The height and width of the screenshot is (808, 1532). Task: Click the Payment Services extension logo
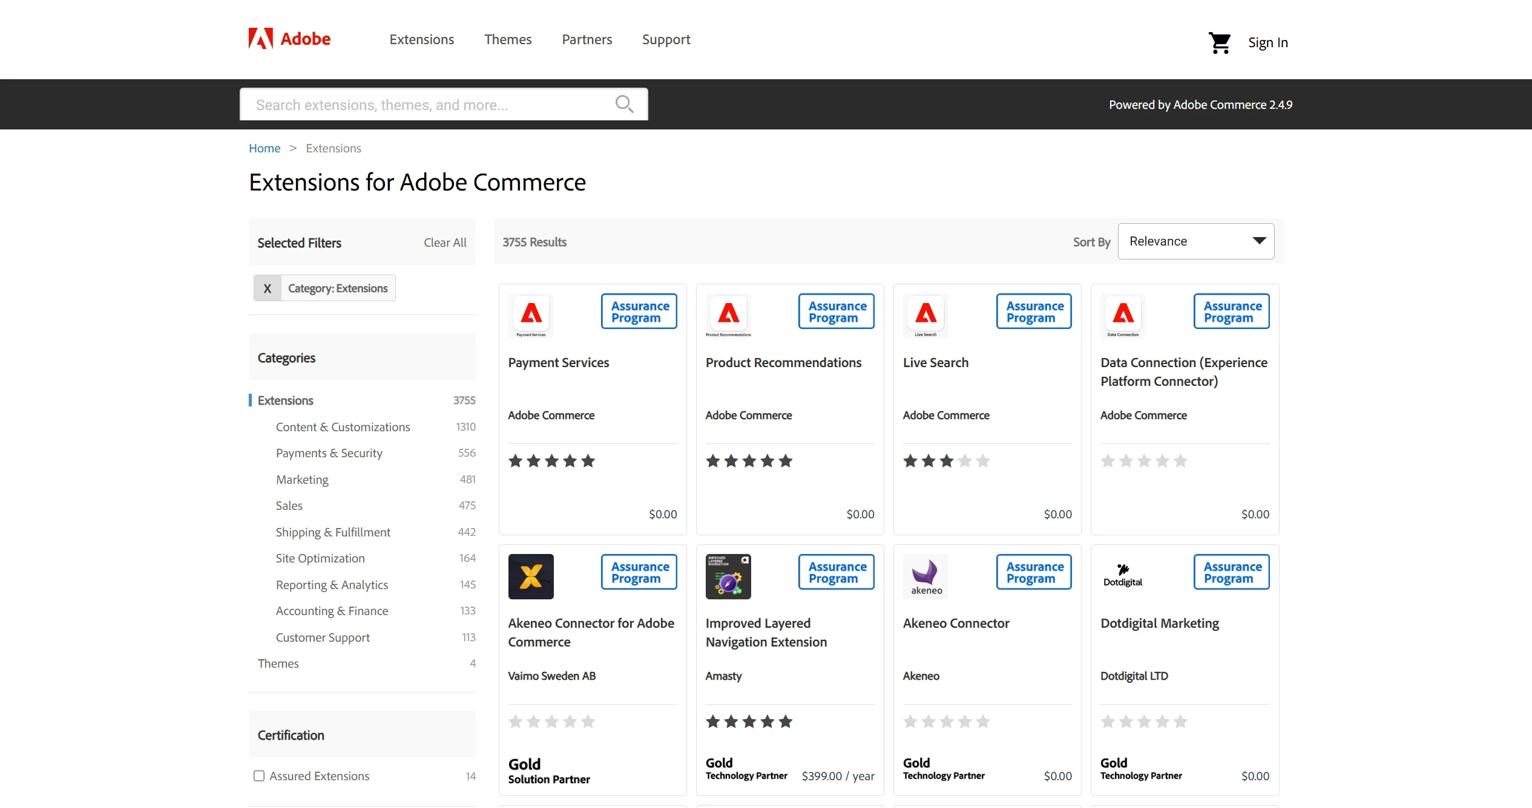point(531,316)
